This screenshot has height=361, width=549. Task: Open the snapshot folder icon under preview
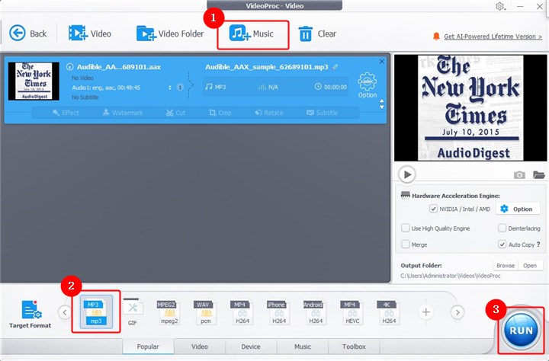(x=539, y=174)
